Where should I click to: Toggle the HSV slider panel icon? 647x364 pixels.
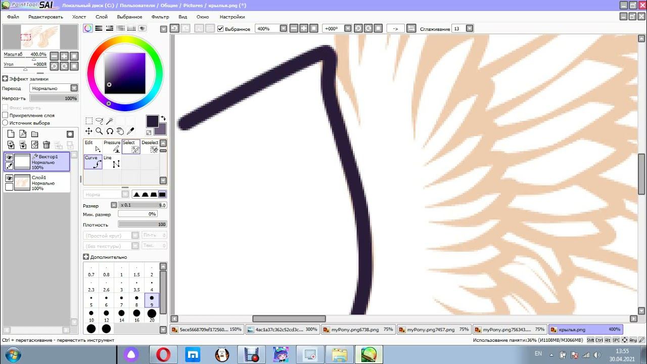pos(110,28)
